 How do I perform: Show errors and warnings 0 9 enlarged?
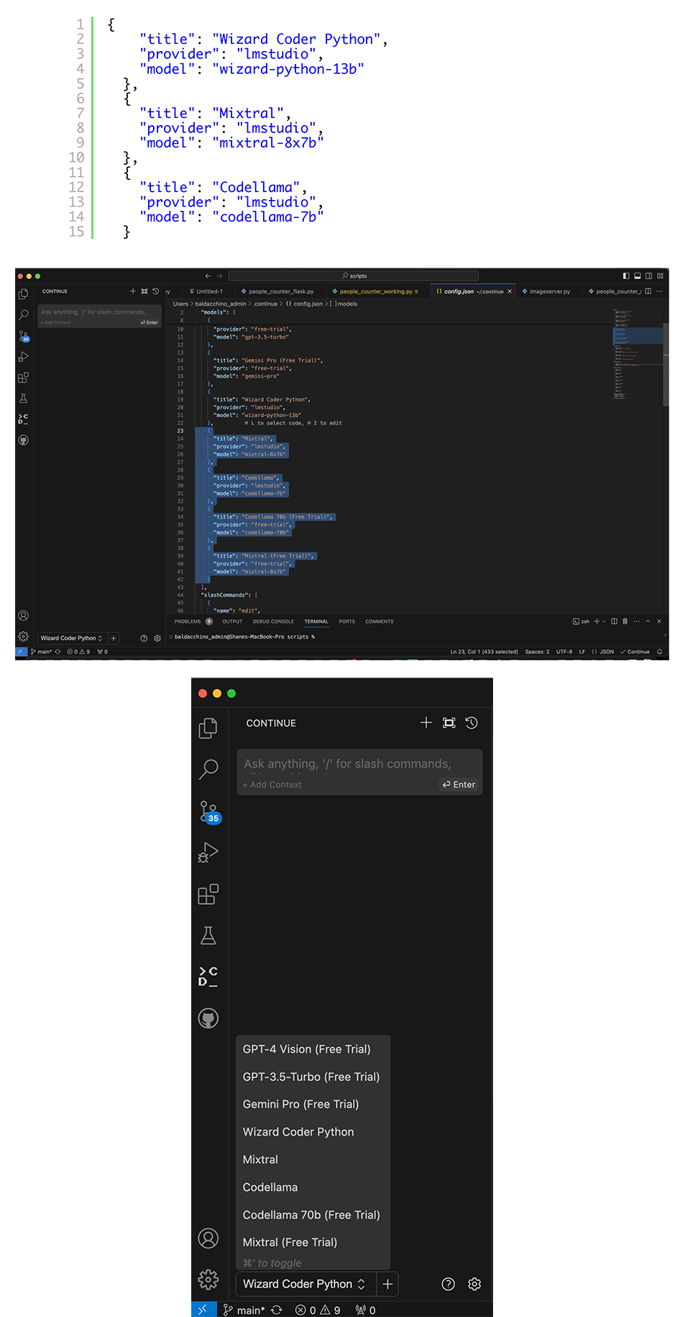318,1310
